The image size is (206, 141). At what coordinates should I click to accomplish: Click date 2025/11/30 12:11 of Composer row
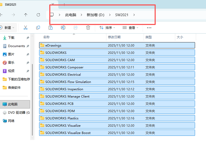coord(121,67)
